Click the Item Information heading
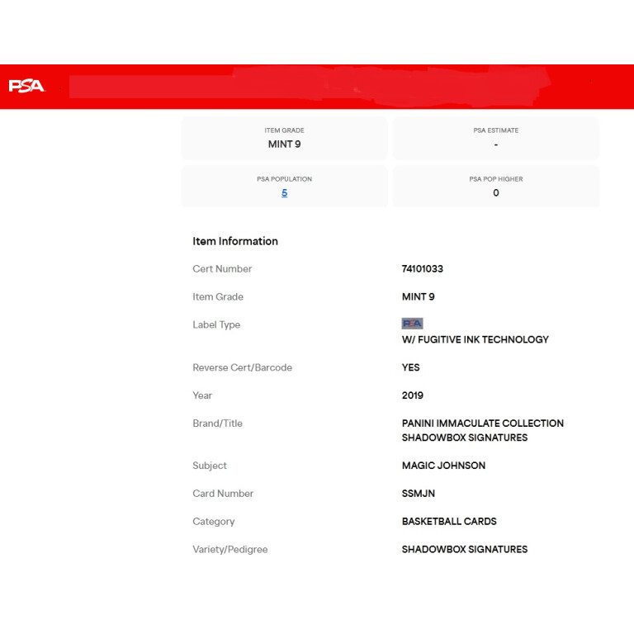This screenshot has width=634, height=634. (235, 241)
